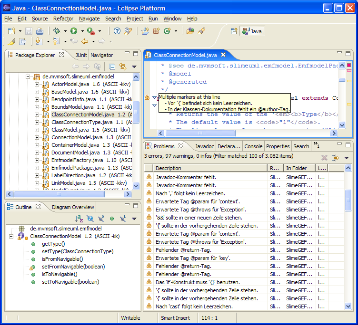
Task: Click the Delete red X icon in Problems view
Action: [x=324, y=158]
